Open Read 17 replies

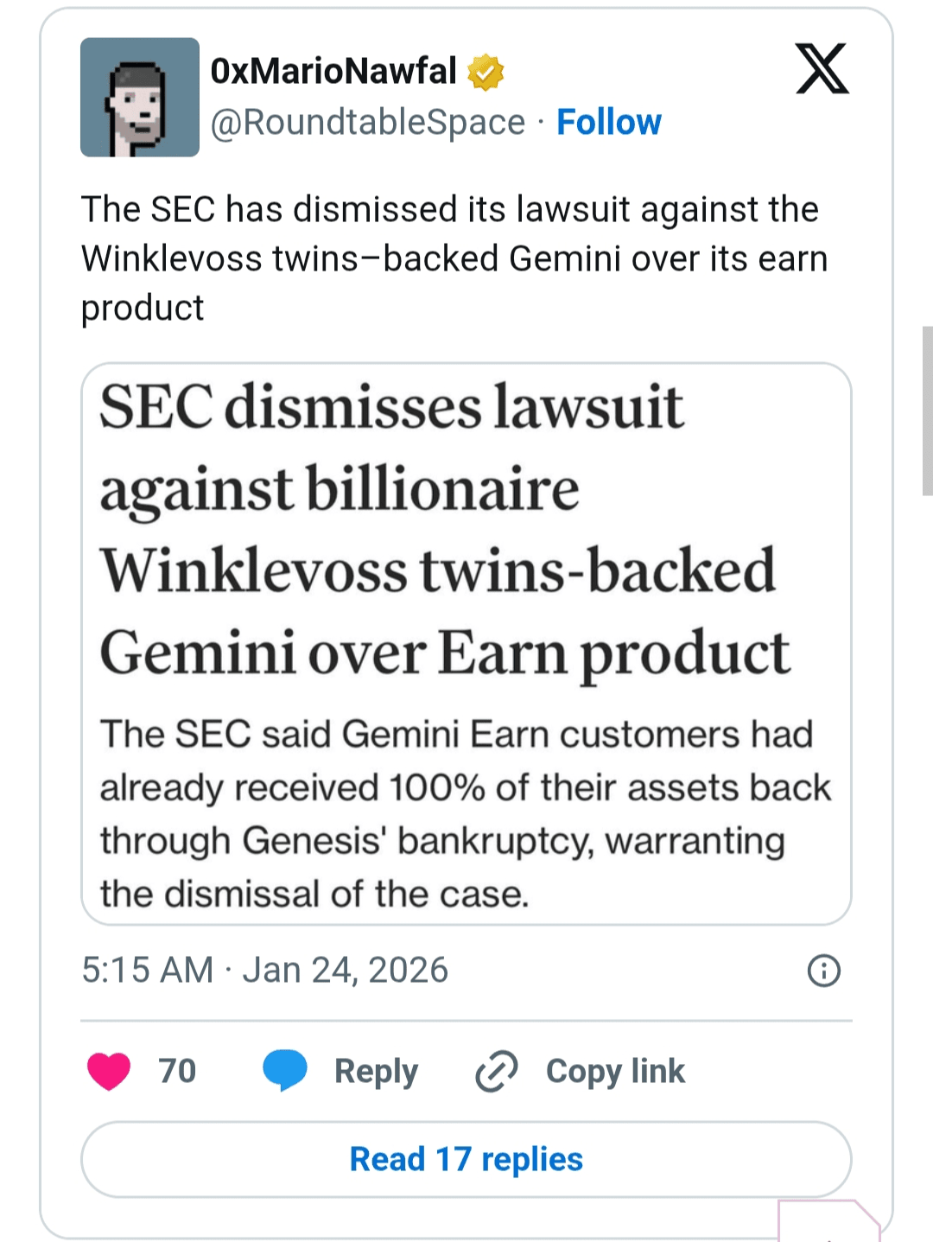click(x=466, y=1159)
